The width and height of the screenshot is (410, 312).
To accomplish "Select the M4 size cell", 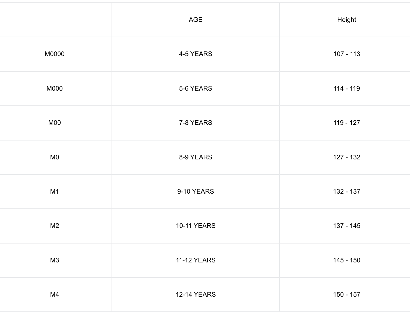I will point(54,295).
